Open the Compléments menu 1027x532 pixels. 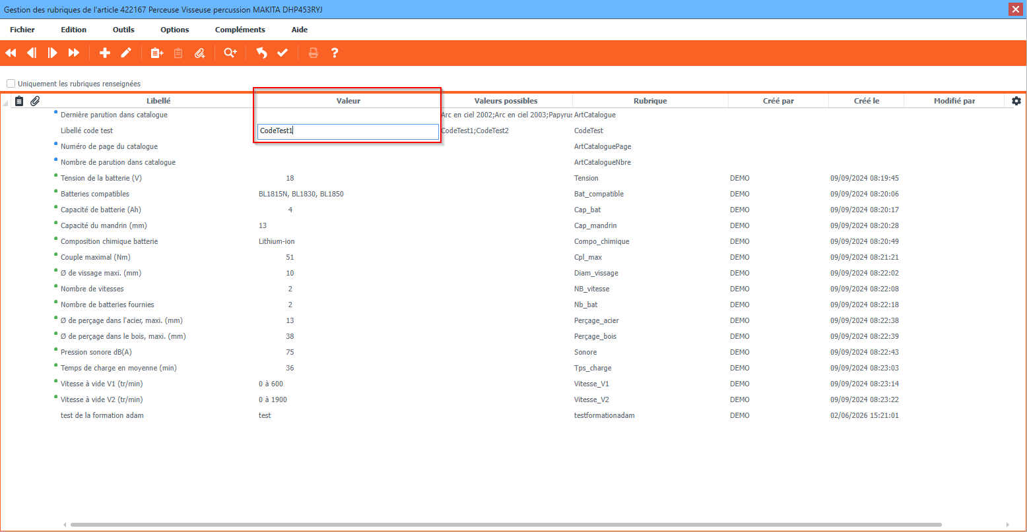click(240, 30)
